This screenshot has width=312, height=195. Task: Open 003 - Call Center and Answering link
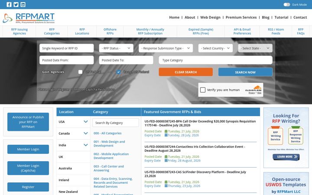pos(109,168)
